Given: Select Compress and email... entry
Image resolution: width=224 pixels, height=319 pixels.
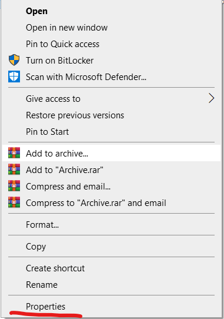Looking at the screenshot, I should [x=111, y=187].
